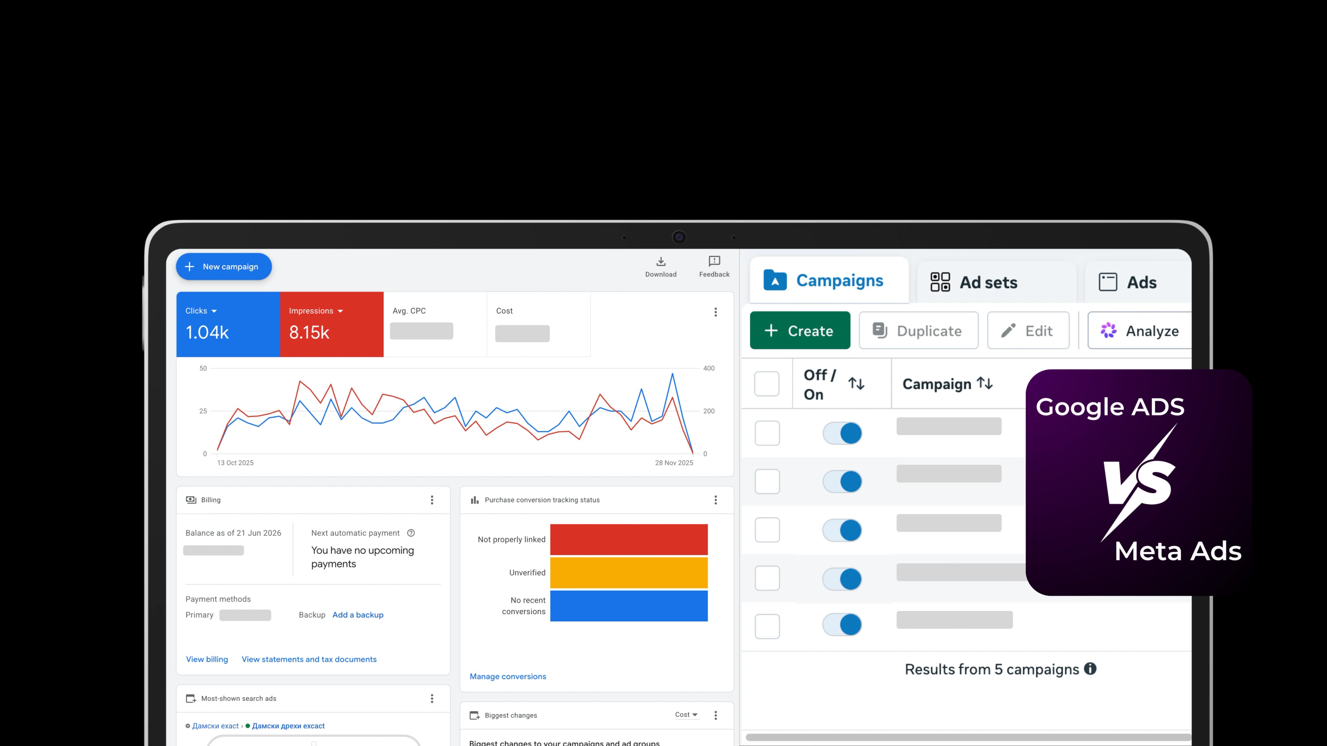Click the Results from 5 campaigns text
Screen dimensions: 1327x746
click(992, 669)
